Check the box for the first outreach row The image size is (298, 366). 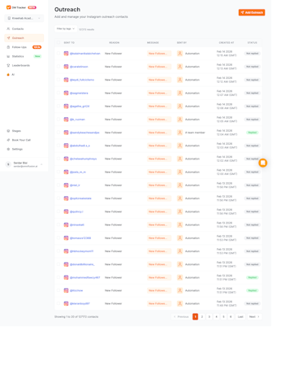pyautogui.click(x=58, y=54)
